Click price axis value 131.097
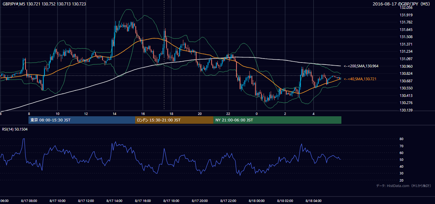Image resolution: width=435 pixels, height=204 pixels. pos(406,59)
